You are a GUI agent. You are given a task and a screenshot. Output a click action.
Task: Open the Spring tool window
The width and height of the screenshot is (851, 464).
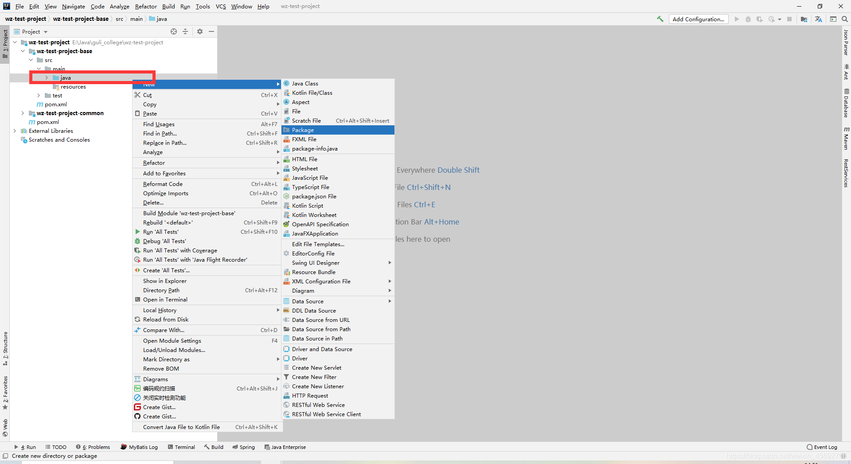pos(244,447)
